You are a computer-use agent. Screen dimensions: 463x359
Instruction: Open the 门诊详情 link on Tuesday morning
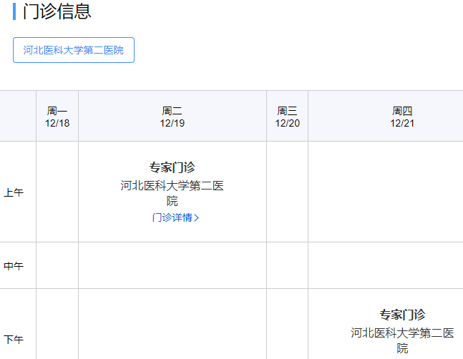click(172, 217)
